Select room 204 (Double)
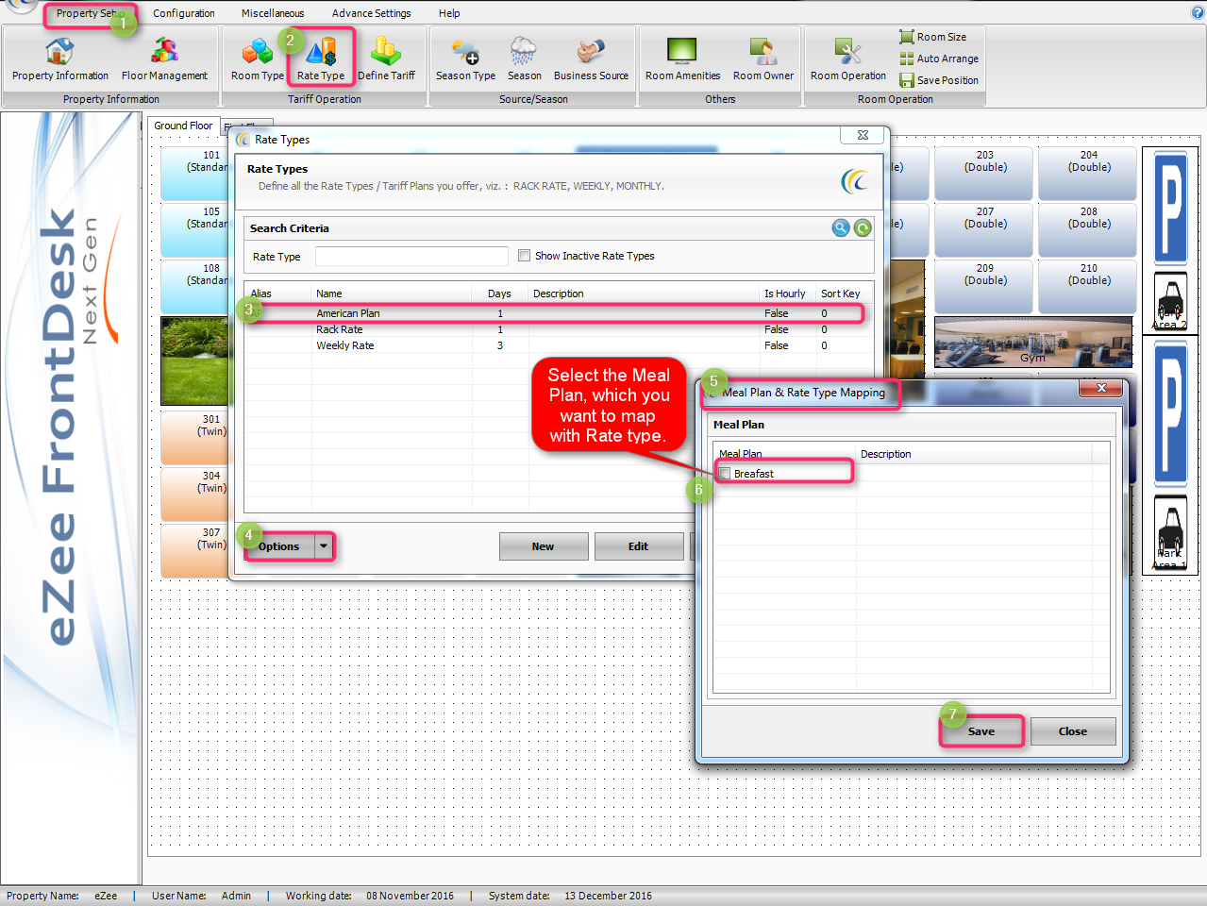 coord(1089,172)
